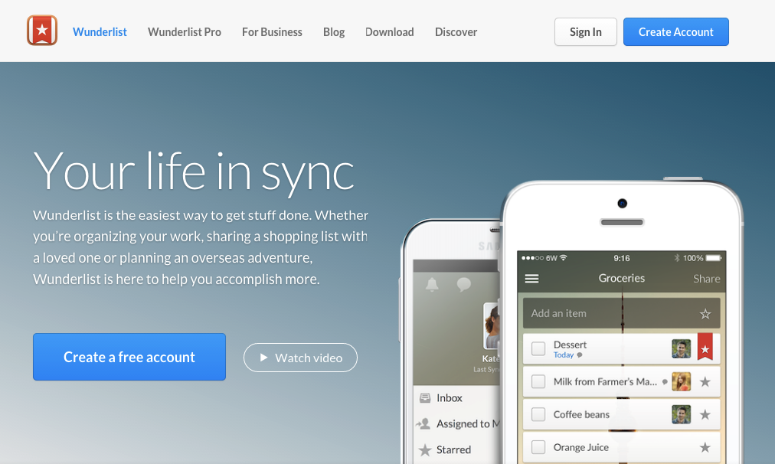Tap the speech bubble icon on back phone

pos(463,284)
